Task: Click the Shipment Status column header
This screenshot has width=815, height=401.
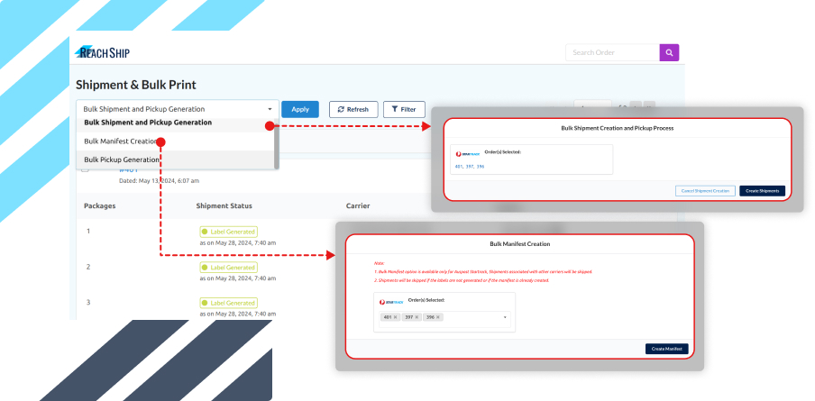Action: tap(224, 205)
